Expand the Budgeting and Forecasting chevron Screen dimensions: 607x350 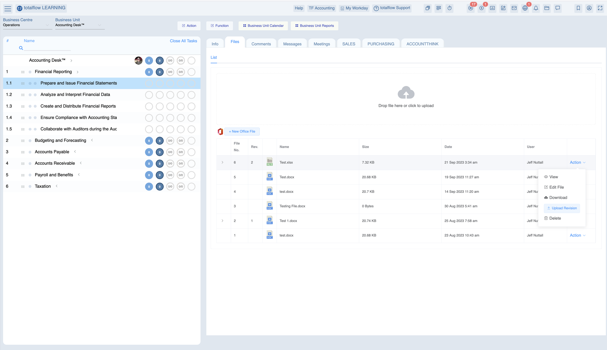tap(92, 140)
